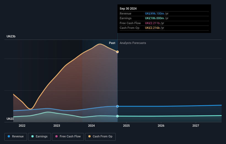Click the UK£2.216b cash from op value
226x144 pixels.
tap(152, 28)
